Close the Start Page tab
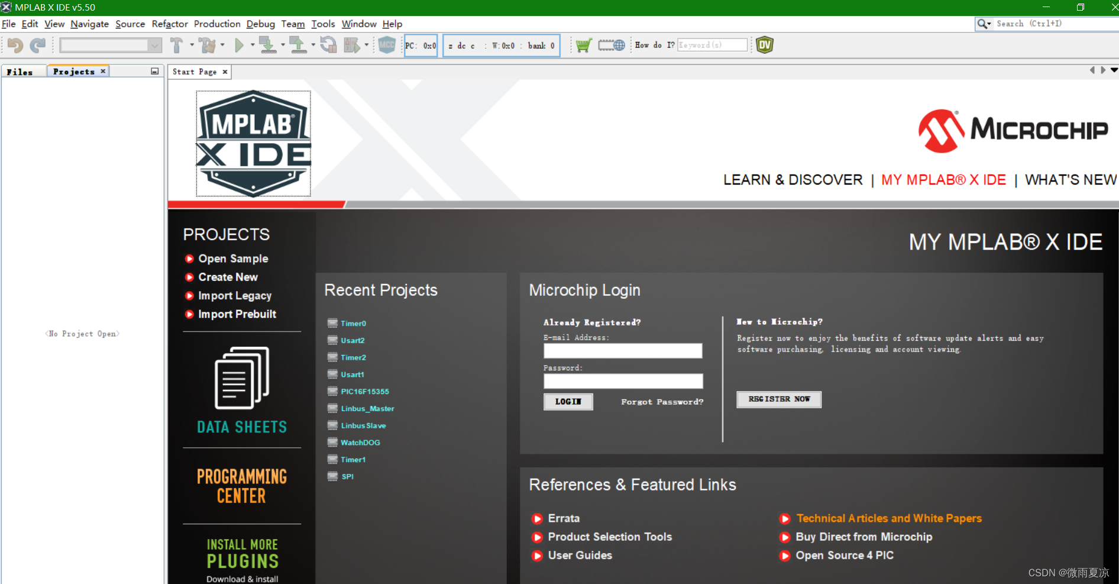Viewport: 1119px width, 584px height. pos(225,72)
